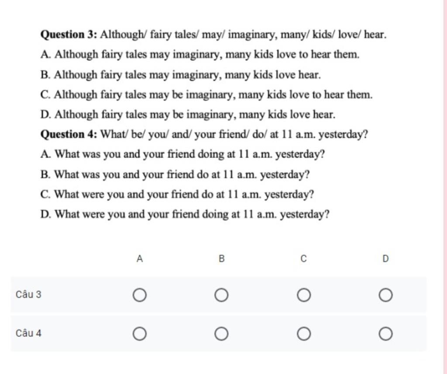Select option C for Câu 4
Image resolution: width=447 pixels, height=374 pixels.
click(x=304, y=334)
